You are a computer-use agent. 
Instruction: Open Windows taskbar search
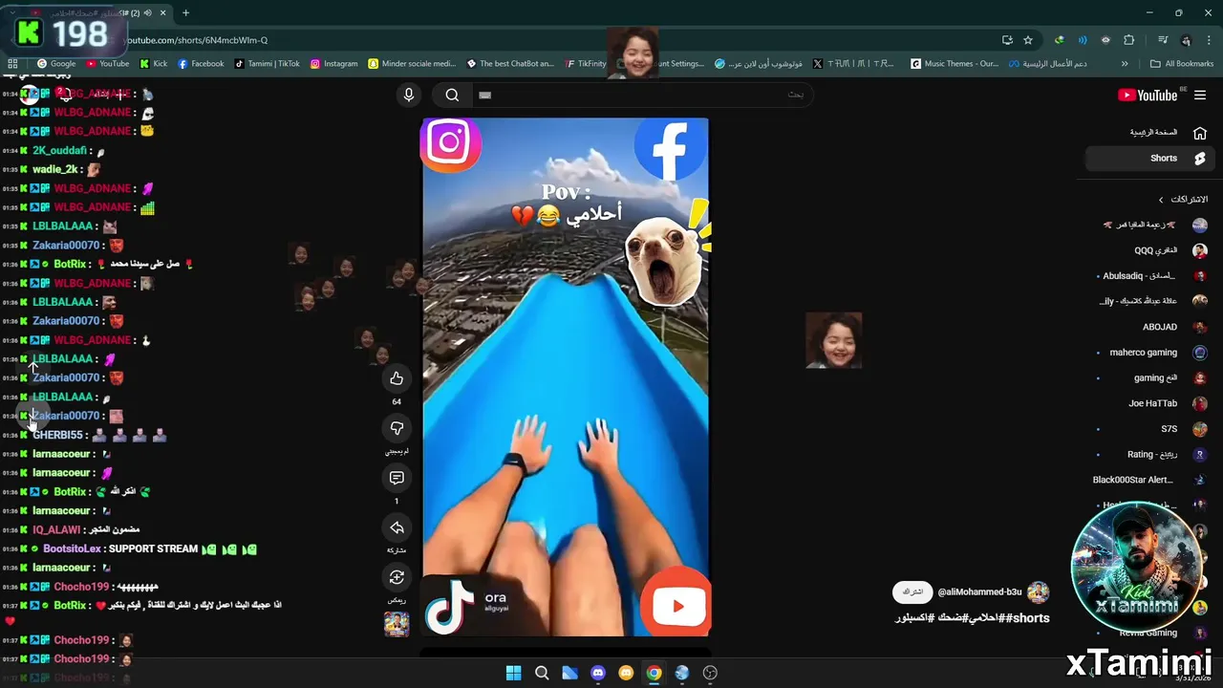tap(542, 673)
